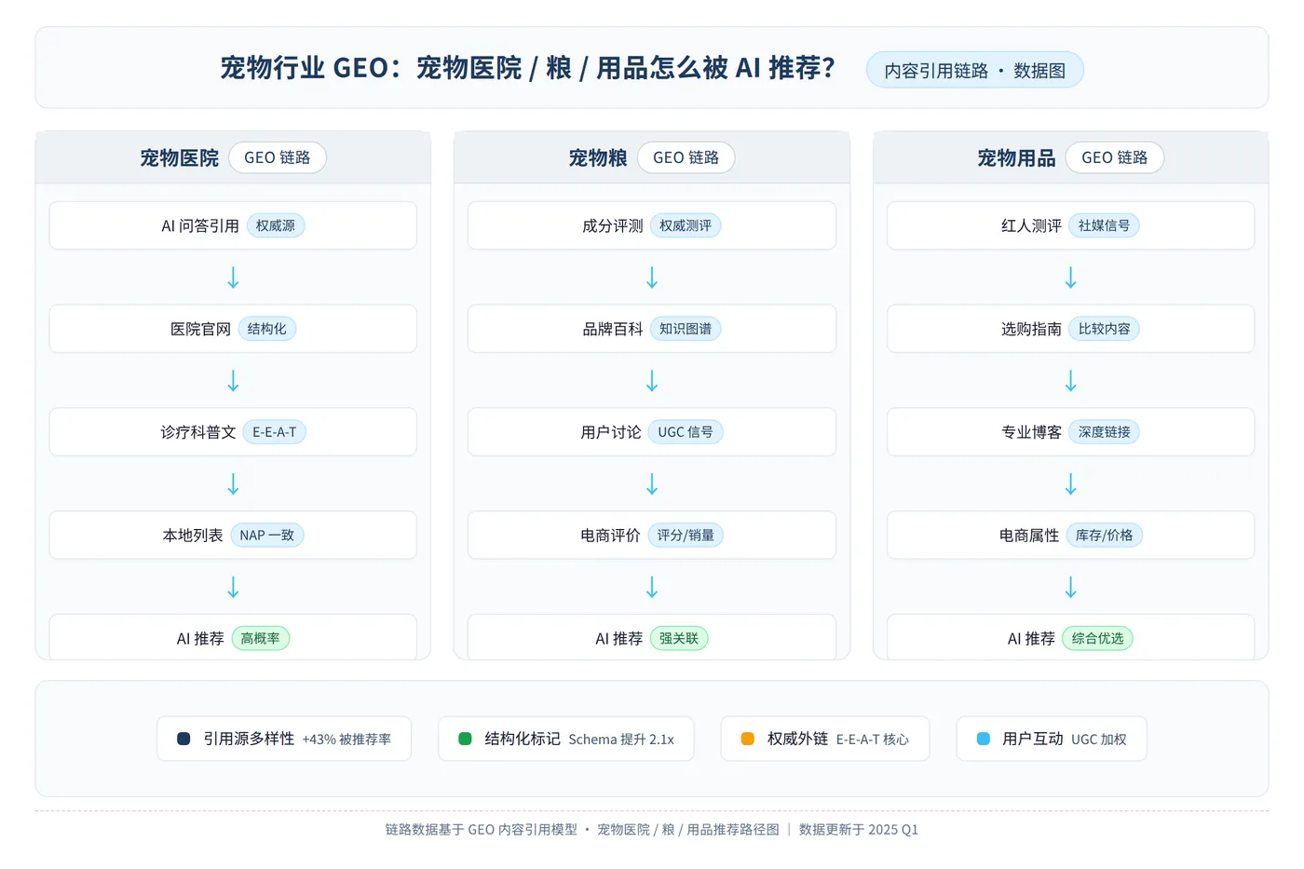
Task: Click the GEO 链路 pill beside 宠物粮
Action: pos(686,157)
